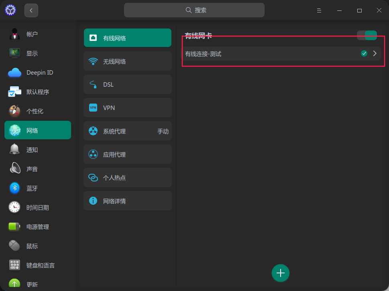Open the 个人热点 section

(x=128, y=177)
